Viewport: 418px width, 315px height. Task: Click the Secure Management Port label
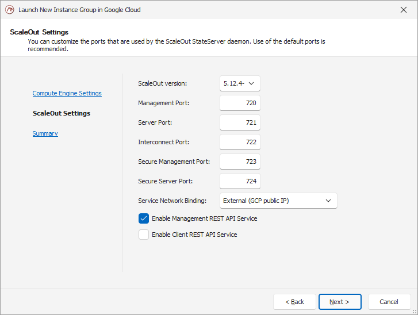[x=174, y=162]
